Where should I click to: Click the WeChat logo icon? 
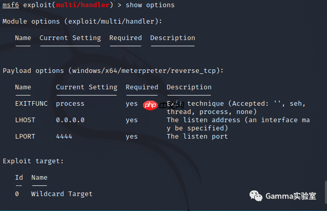tap(256, 196)
